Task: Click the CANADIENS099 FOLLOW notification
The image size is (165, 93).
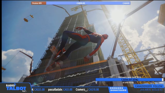Action: point(149,86)
